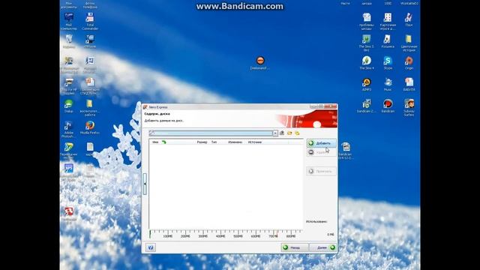Sort the file list by the Изменено column
This screenshot has width=480, height=270.
pos(235,142)
